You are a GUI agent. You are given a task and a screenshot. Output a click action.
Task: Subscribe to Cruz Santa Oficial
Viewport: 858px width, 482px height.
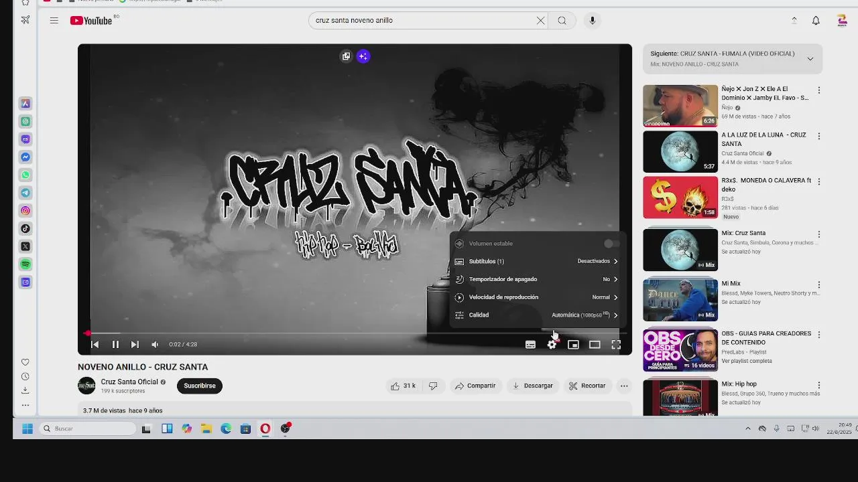[200, 386]
